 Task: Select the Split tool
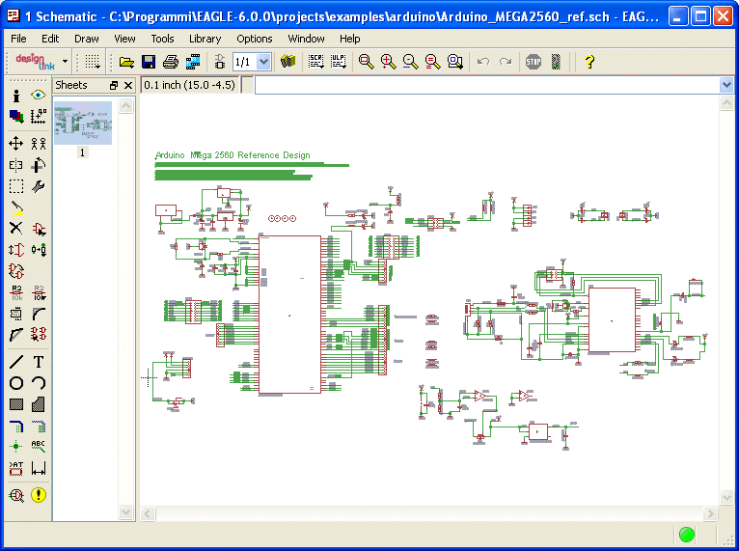16,335
